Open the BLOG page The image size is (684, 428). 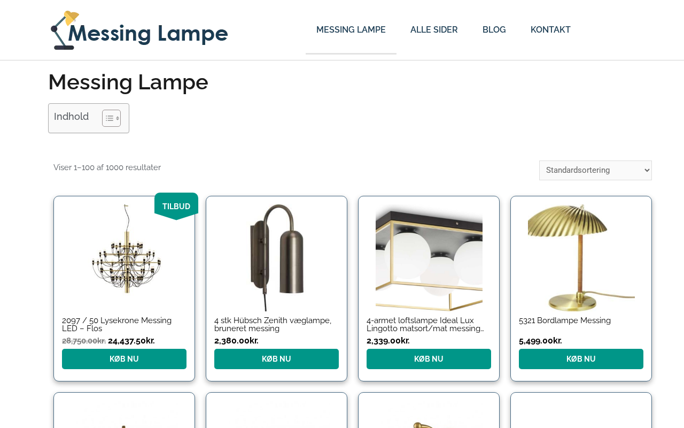(x=494, y=30)
